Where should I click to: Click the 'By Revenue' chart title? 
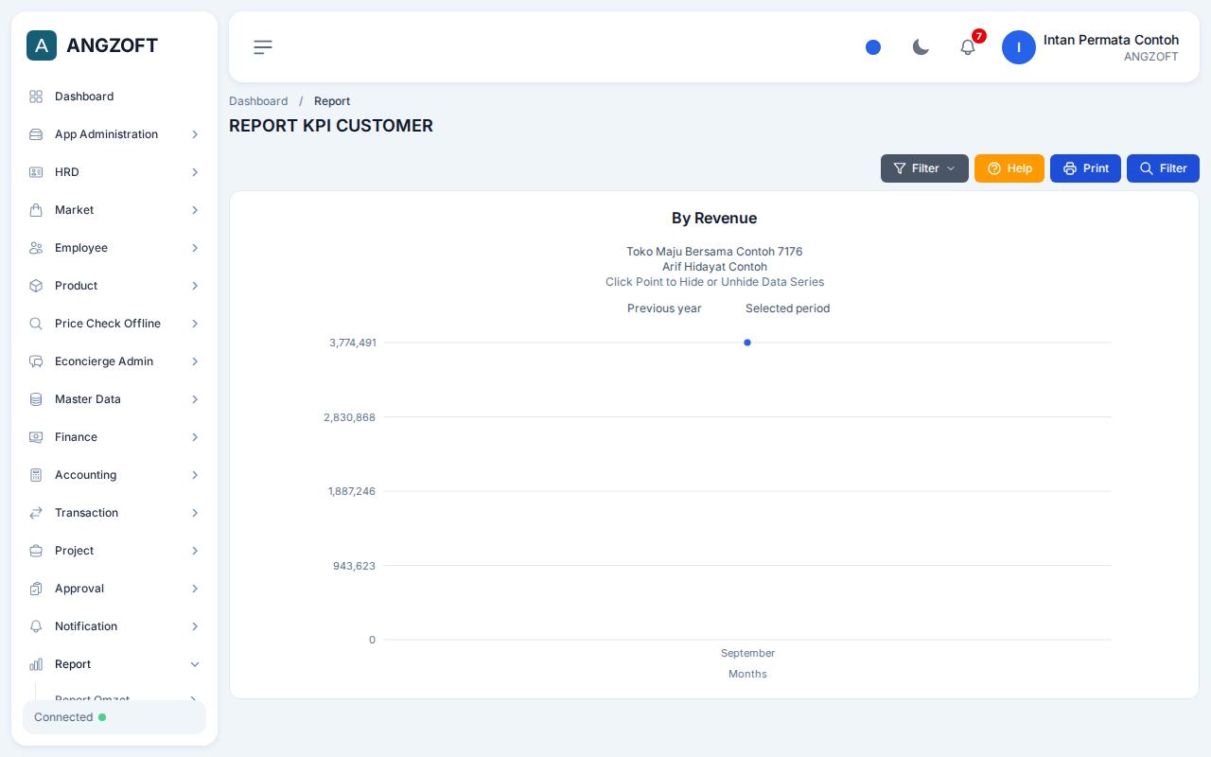[x=714, y=219]
